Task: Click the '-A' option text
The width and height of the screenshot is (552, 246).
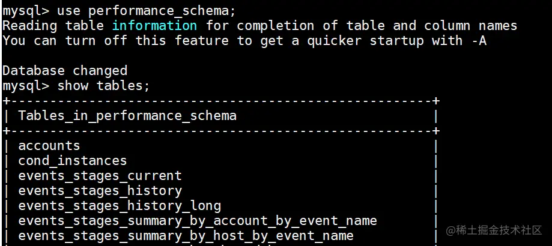Action: pos(479,41)
